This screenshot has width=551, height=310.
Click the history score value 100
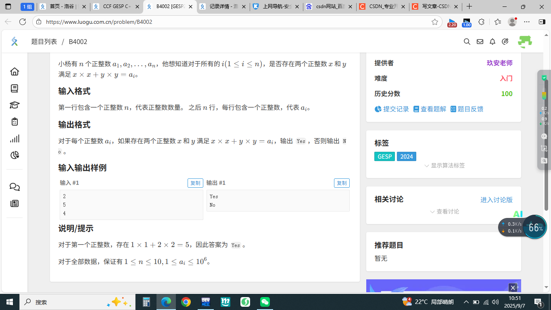coord(507,94)
